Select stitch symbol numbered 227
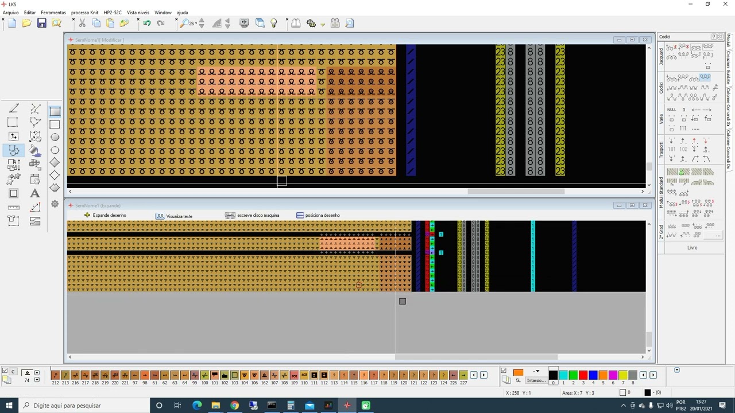Image resolution: width=735 pixels, height=413 pixels. [463, 375]
